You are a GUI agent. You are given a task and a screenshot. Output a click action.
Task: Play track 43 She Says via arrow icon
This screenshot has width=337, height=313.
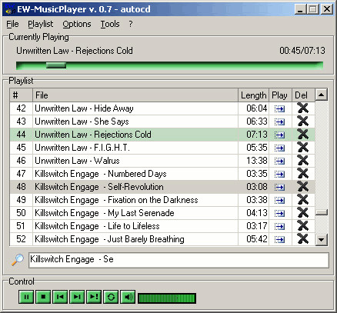pos(279,122)
